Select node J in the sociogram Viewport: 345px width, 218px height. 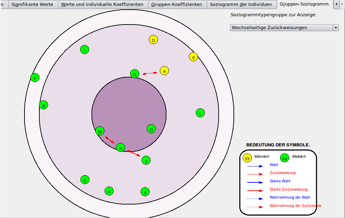(146, 160)
